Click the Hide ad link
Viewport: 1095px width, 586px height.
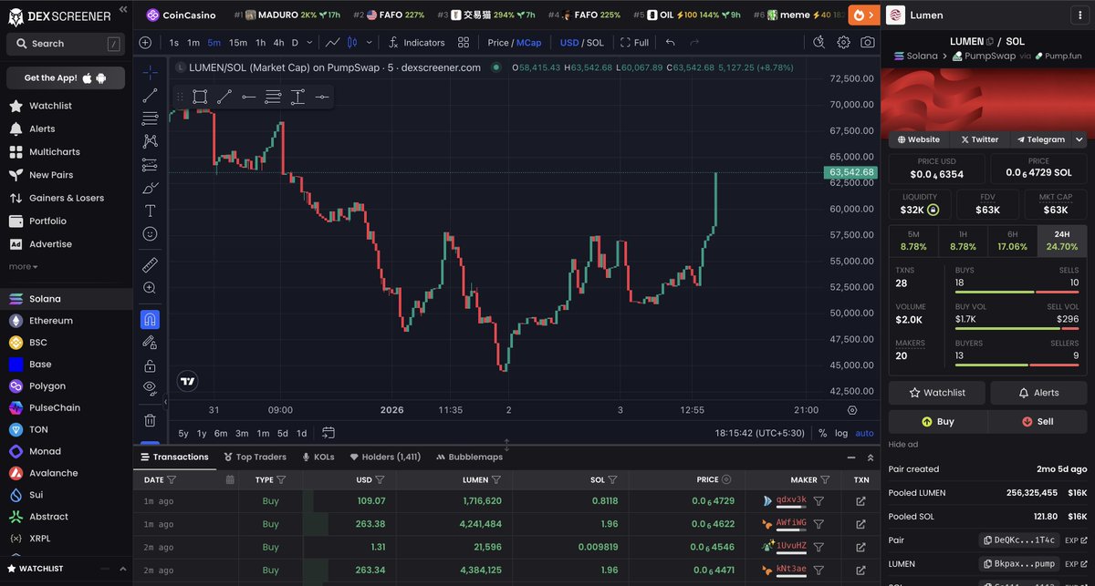pos(903,444)
